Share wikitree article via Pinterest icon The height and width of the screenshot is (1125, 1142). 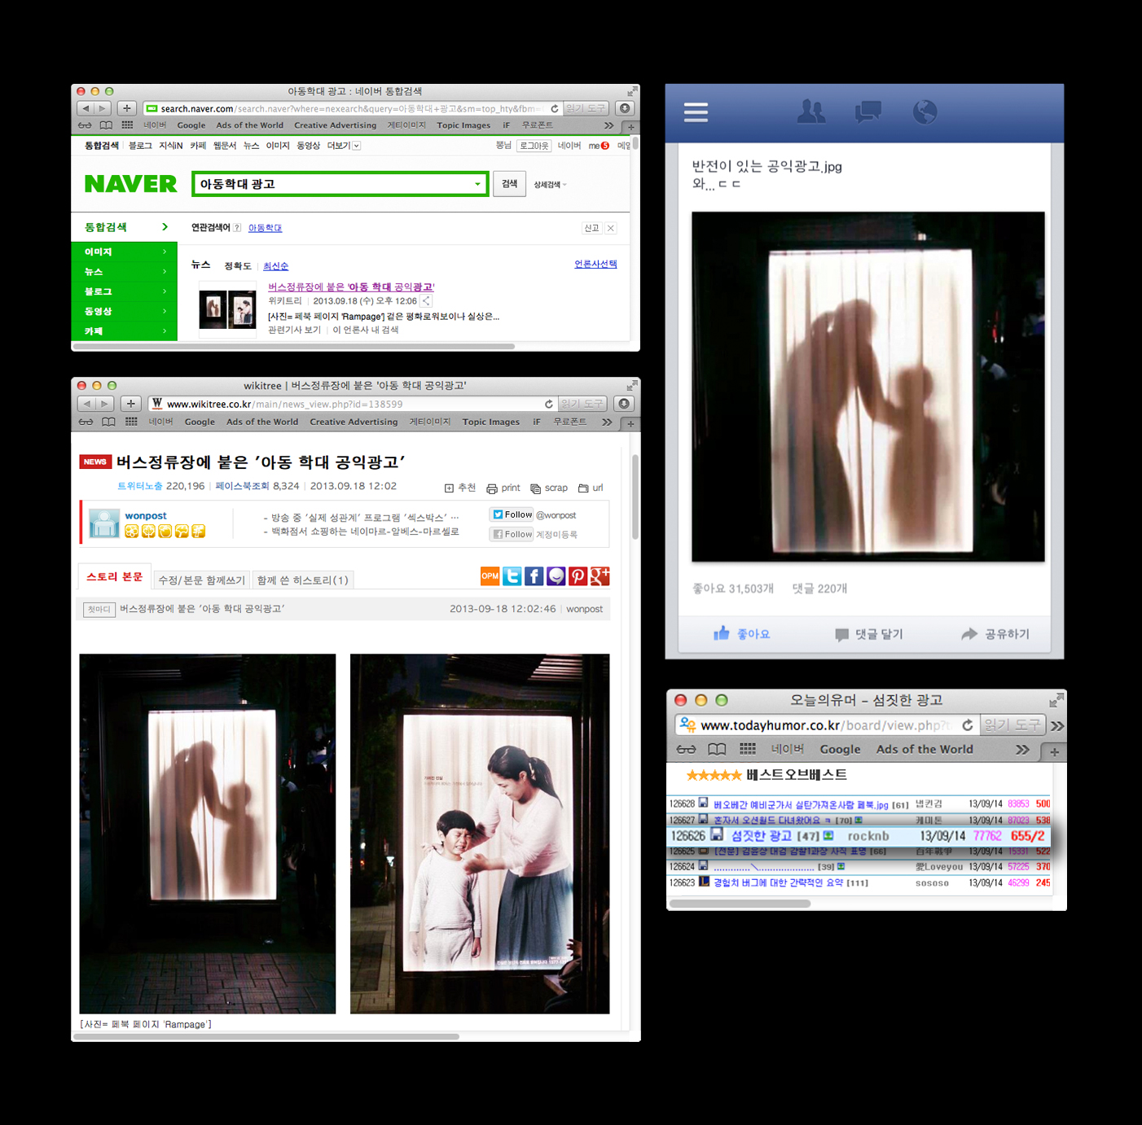(x=578, y=576)
